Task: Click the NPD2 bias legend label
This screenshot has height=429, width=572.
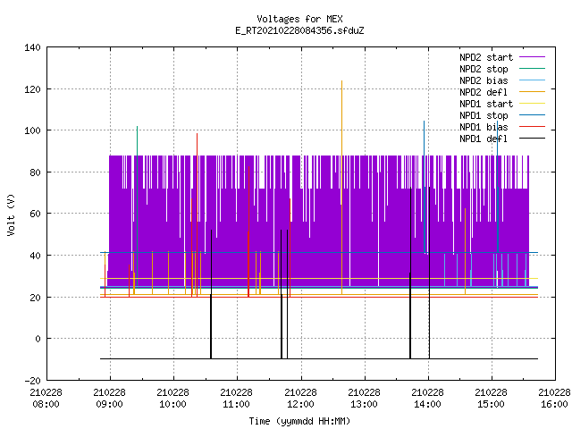Action: [484, 80]
